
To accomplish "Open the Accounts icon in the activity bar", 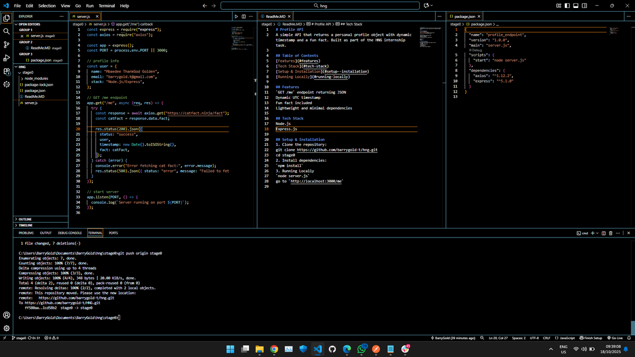I will click(x=6, y=315).
